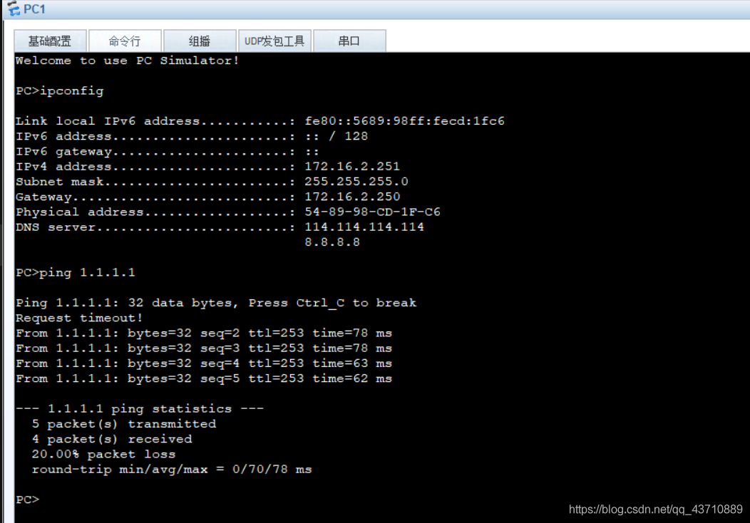The height and width of the screenshot is (523, 750).
Task: Click the '20.00% packet loss' line
Action: click(x=104, y=454)
